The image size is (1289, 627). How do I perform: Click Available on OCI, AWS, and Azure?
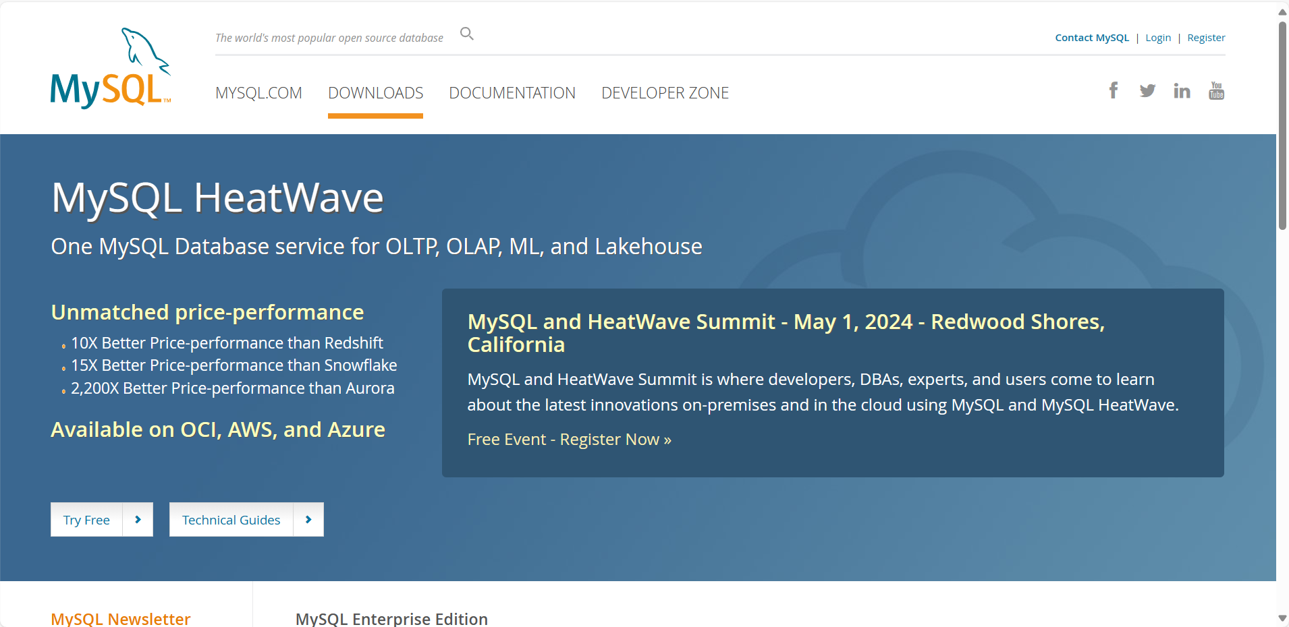click(218, 429)
